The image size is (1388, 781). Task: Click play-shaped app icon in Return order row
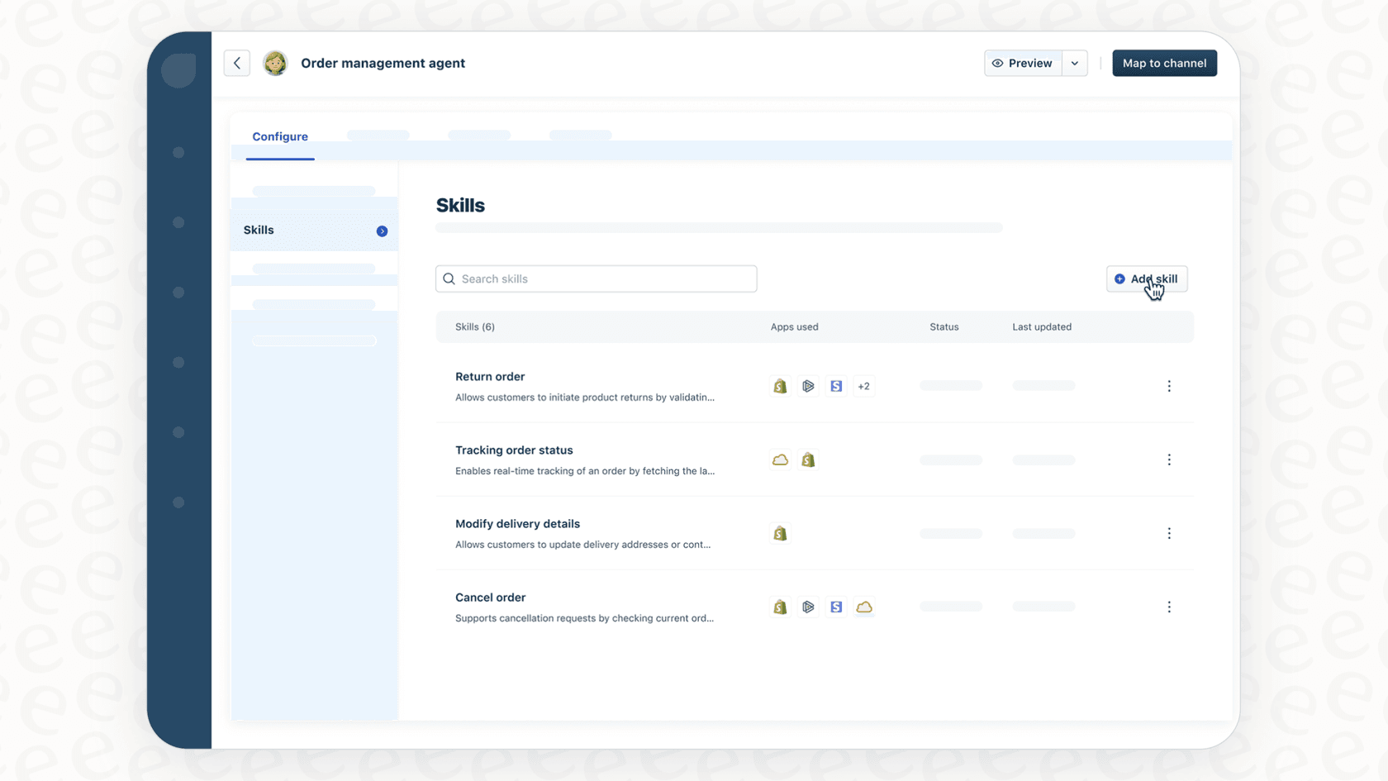pos(808,386)
